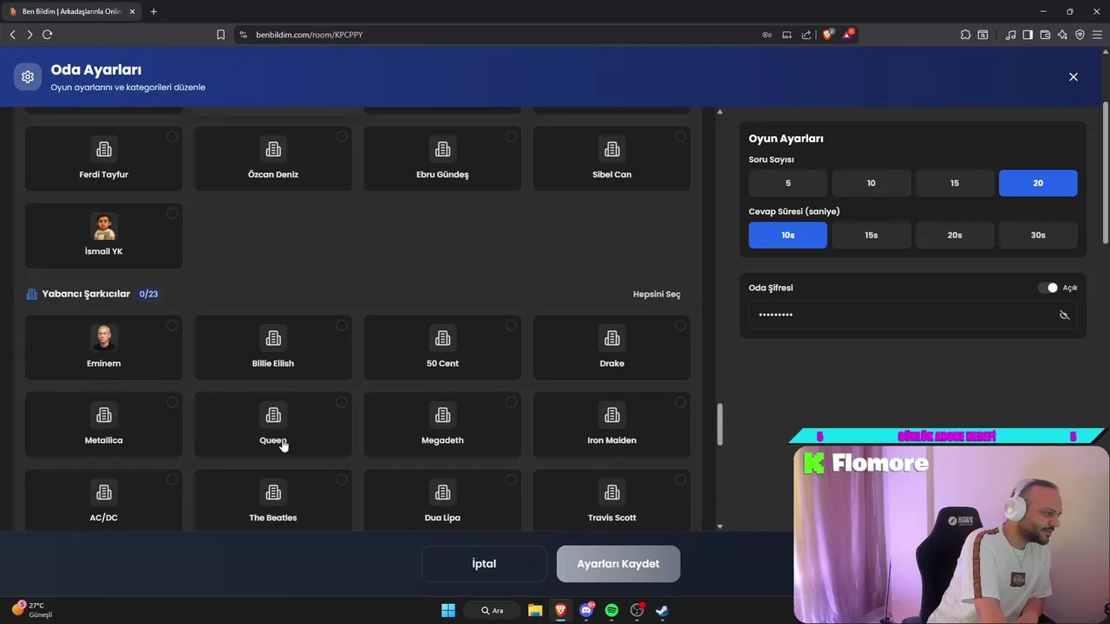Click the Ebru Gündeş category icon
The height and width of the screenshot is (624, 1110).
pyautogui.click(x=442, y=149)
